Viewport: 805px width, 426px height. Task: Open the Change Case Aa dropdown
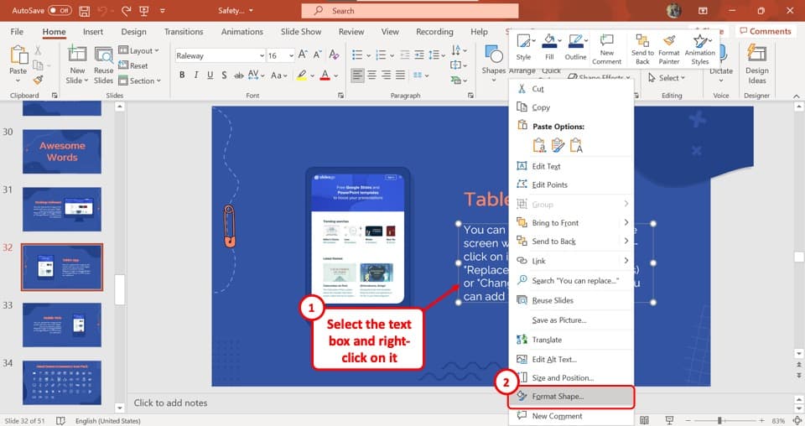pyautogui.click(x=278, y=75)
